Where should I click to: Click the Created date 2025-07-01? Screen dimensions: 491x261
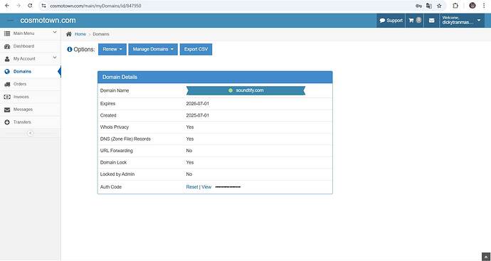point(198,115)
